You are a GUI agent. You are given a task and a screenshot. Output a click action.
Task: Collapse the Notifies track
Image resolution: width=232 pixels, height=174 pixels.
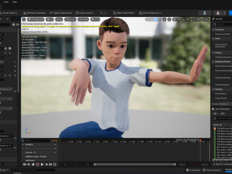pos(23,145)
